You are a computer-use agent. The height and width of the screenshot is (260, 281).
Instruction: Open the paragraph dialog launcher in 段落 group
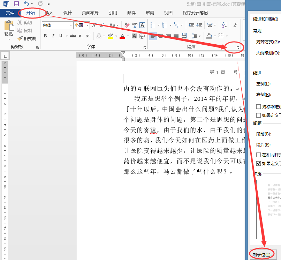[x=238, y=47]
